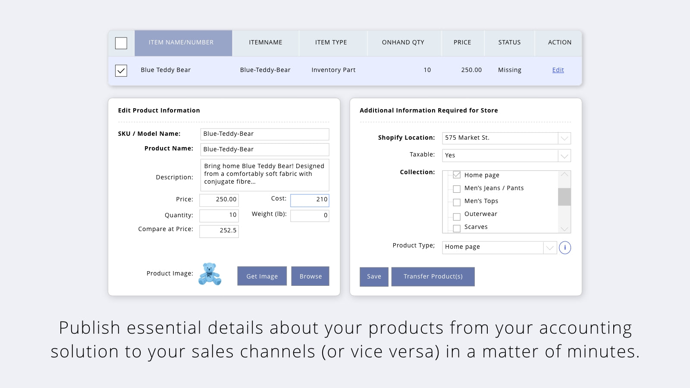Expand the Product Type dropdown

click(x=549, y=247)
